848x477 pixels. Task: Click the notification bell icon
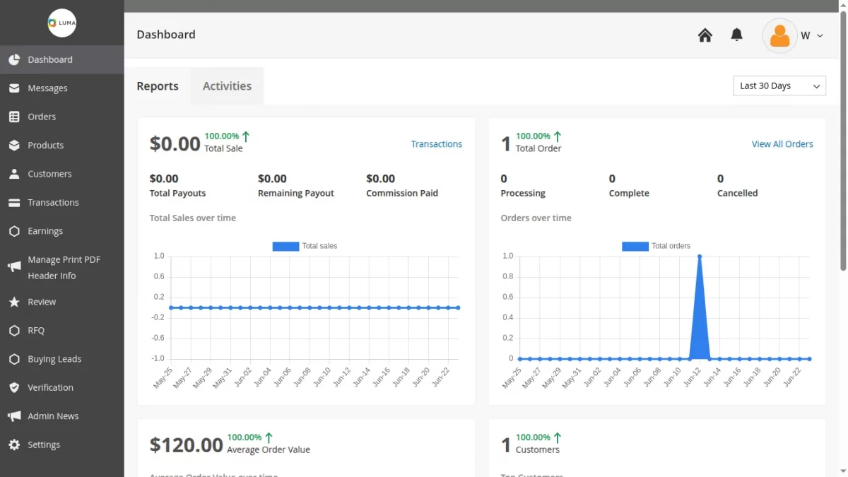tap(736, 34)
